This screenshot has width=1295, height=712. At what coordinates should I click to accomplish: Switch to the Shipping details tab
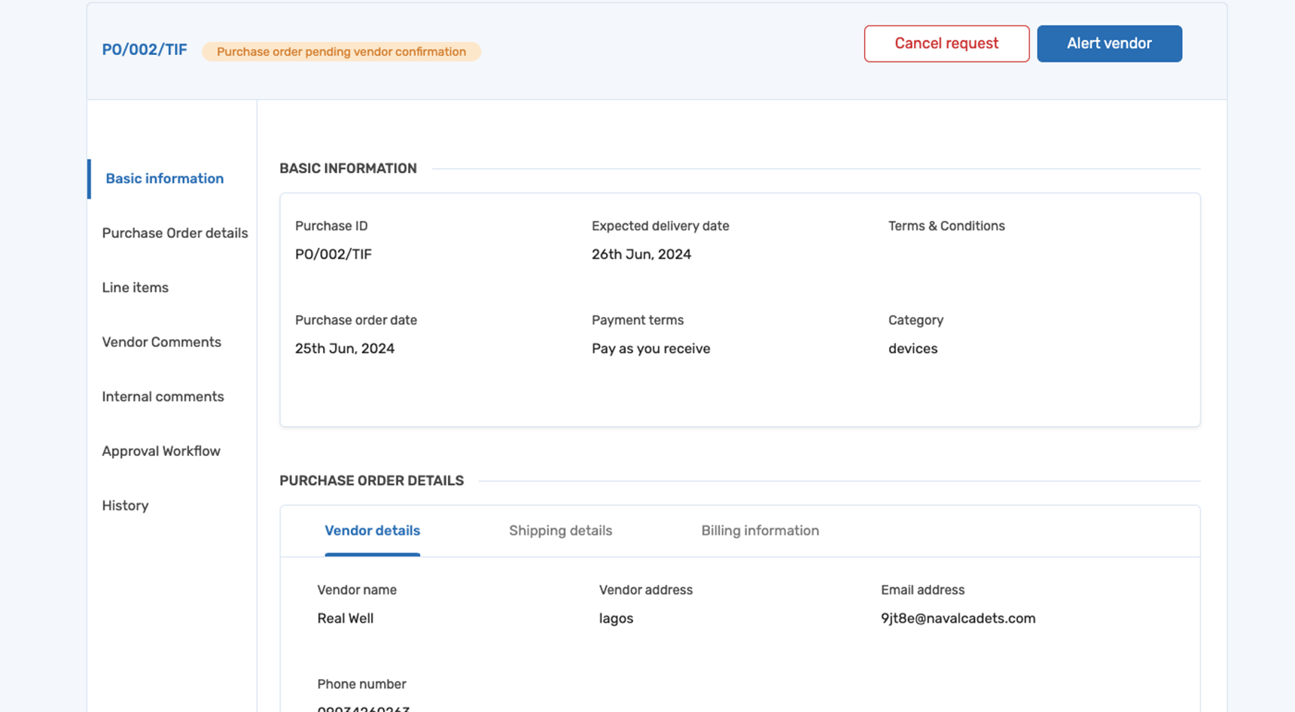[x=560, y=531]
